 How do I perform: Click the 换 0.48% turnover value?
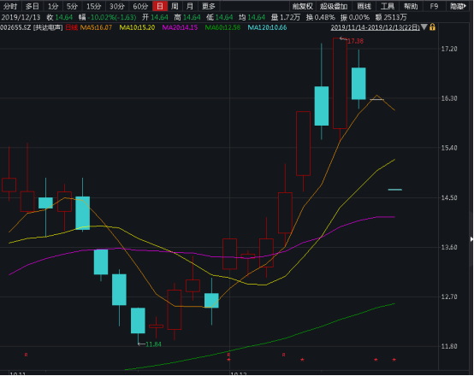click(321, 17)
